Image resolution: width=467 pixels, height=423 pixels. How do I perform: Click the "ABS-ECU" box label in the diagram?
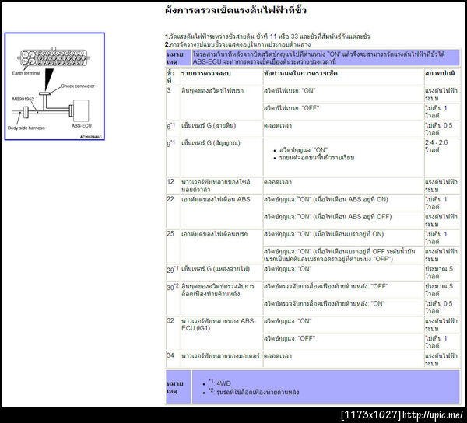coord(81,125)
